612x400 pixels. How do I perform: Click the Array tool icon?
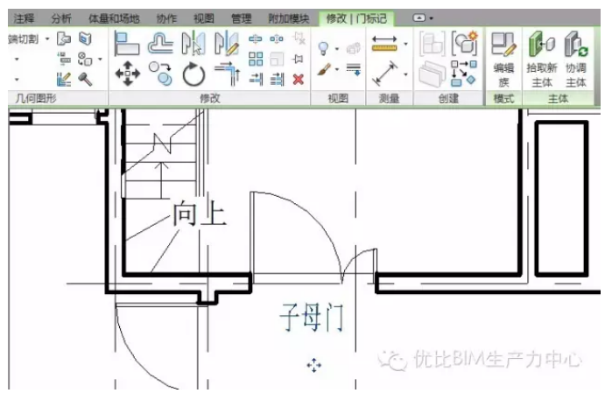tap(256, 60)
